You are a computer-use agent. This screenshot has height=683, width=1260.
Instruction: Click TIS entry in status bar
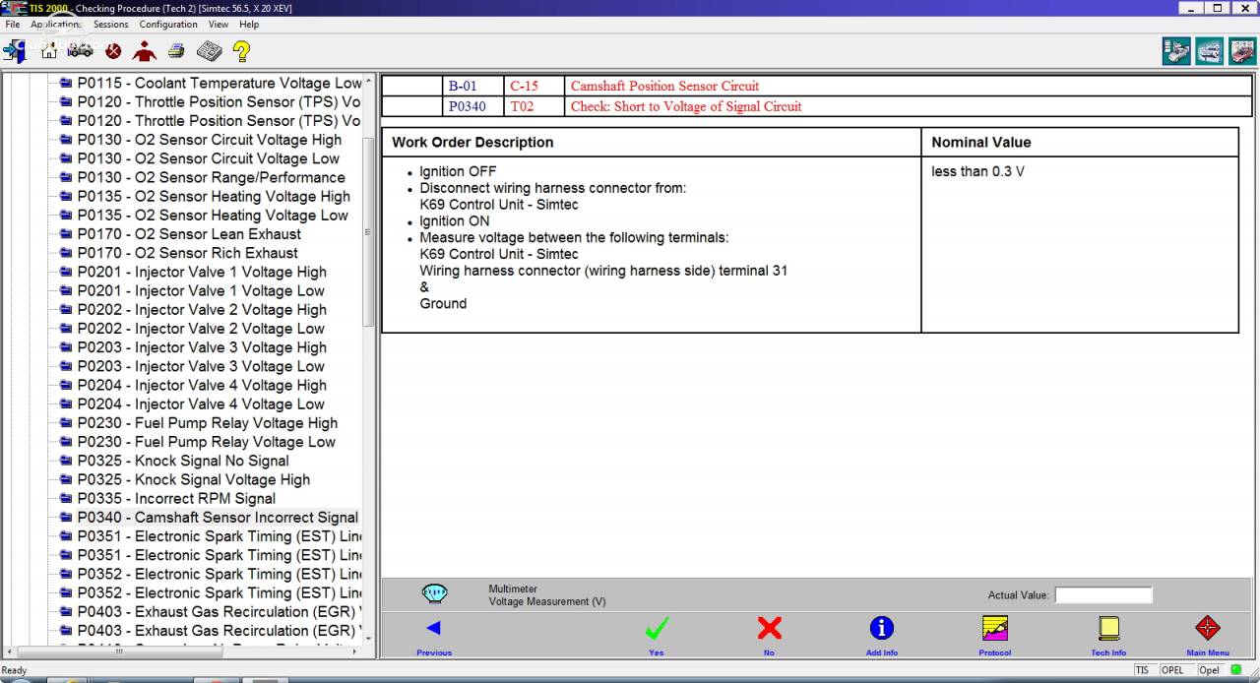(x=1142, y=670)
